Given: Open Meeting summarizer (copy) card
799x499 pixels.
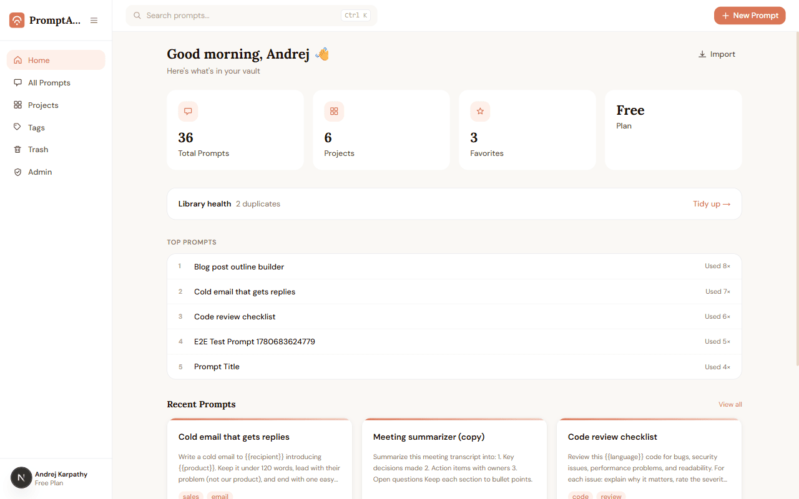Looking at the screenshot, I should click(454, 459).
